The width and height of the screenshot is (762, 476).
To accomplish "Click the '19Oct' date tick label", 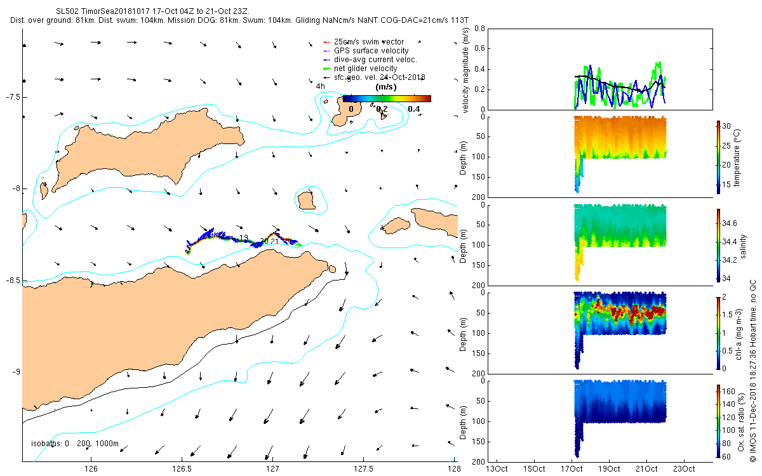I will point(609,469).
